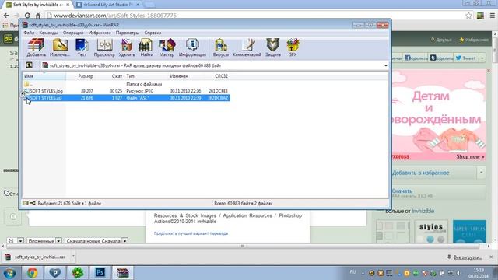Click the deviantart URL address bar
This screenshot has height=280, width=498.
pyautogui.click(x=254, y=16)
